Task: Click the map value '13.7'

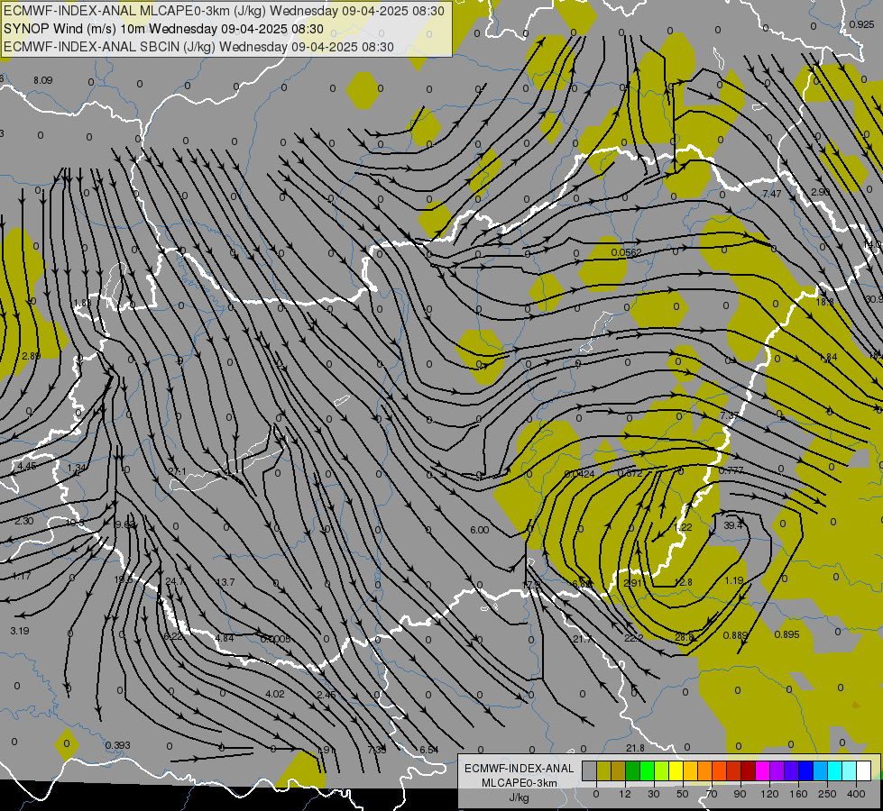Action: tap(225, 582)
